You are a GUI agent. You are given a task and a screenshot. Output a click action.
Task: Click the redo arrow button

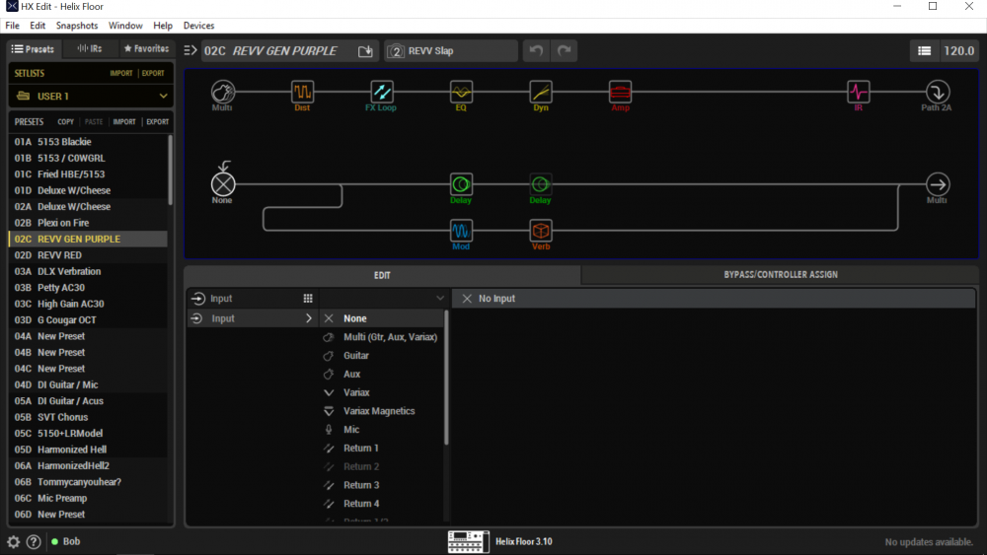564,51
